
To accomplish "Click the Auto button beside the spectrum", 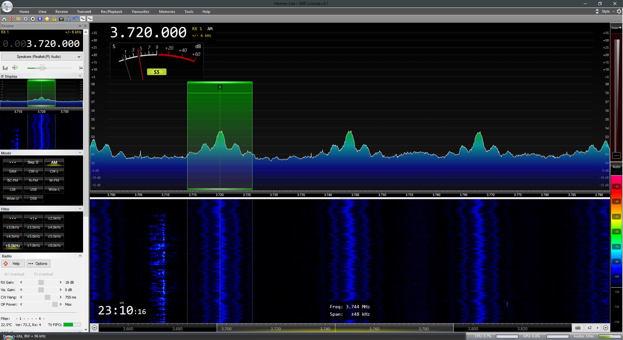I will [x=616, y=167].
